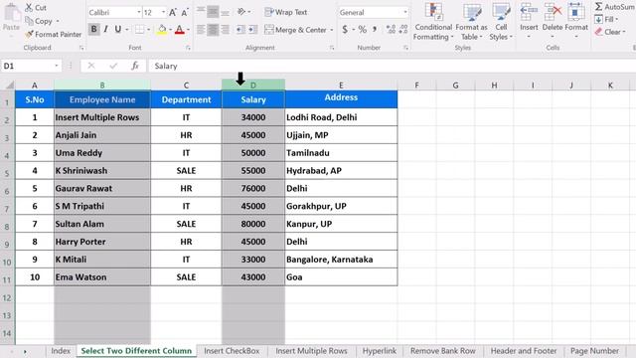Click the Cut scissors icon
This screenshot has width=636, height=358.
[x=29, y=7]
